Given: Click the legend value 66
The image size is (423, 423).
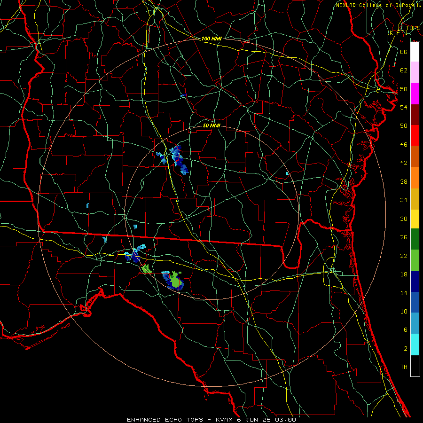Looking at the screenshot, I should (x=404, y=52).
